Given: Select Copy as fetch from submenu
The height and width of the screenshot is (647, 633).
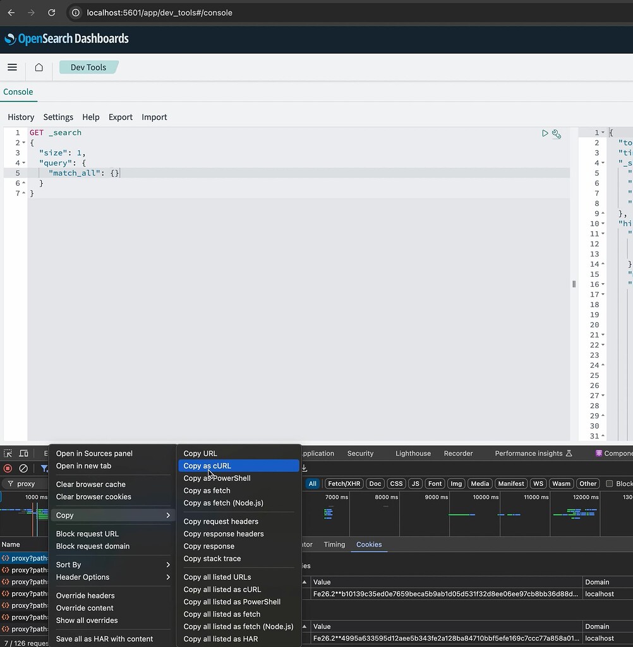Looking at the screenshot, I should (x=207, y=491).
